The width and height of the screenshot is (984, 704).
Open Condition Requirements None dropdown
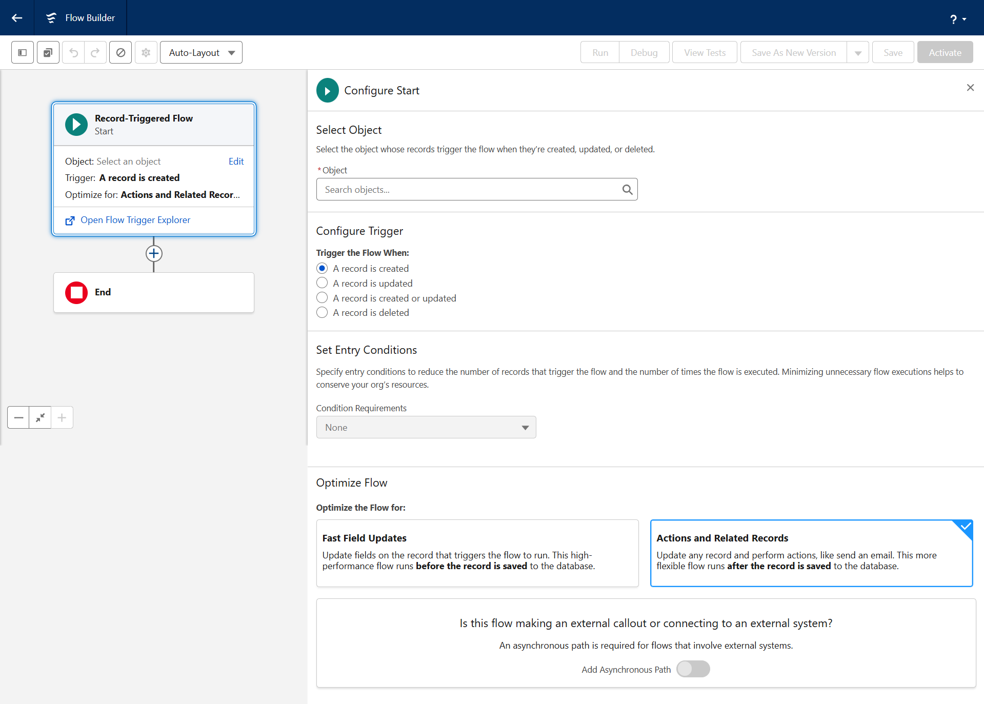[426, 427]
